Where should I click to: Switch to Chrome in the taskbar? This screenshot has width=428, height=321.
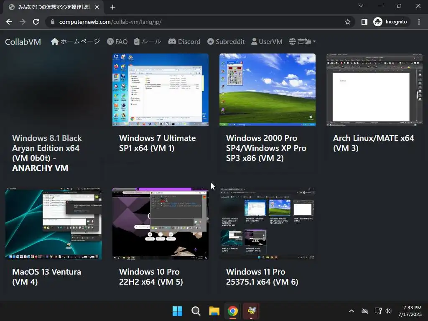[233, 311]
